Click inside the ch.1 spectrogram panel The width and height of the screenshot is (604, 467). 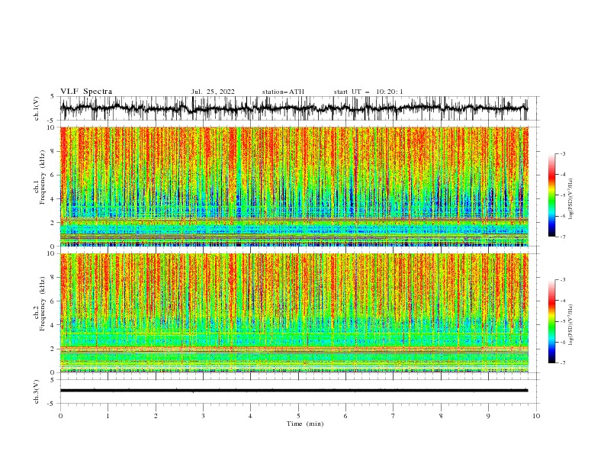coord(294,186)
